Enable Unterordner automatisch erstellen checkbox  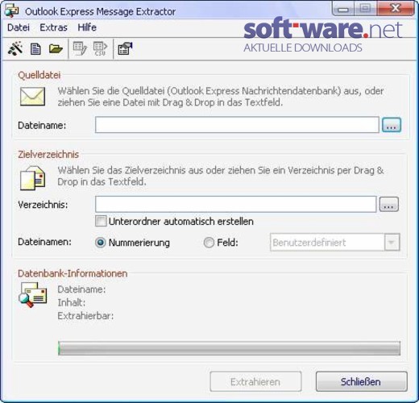click(x=101, y=221)
